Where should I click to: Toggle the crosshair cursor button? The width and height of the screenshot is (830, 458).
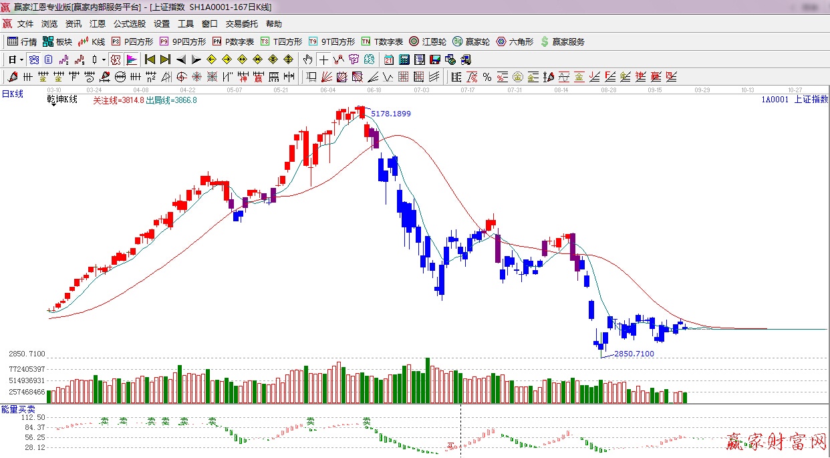pos(323,60)
